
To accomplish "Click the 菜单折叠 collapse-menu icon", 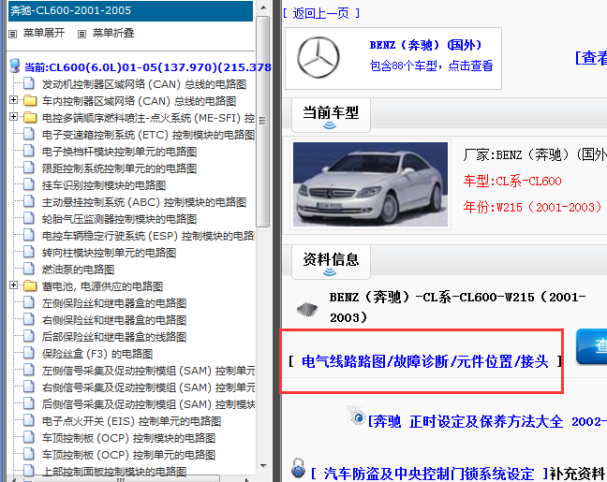I will coord(81,34).
